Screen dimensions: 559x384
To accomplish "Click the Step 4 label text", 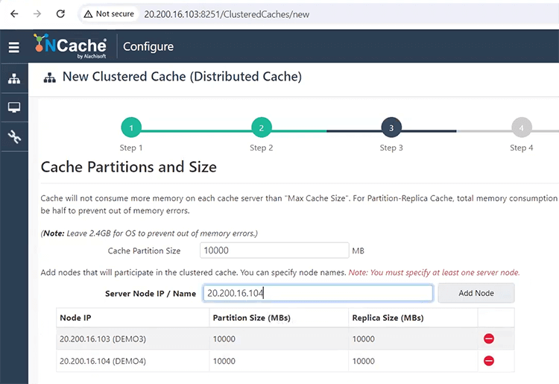I will click(x=522, y=148).
